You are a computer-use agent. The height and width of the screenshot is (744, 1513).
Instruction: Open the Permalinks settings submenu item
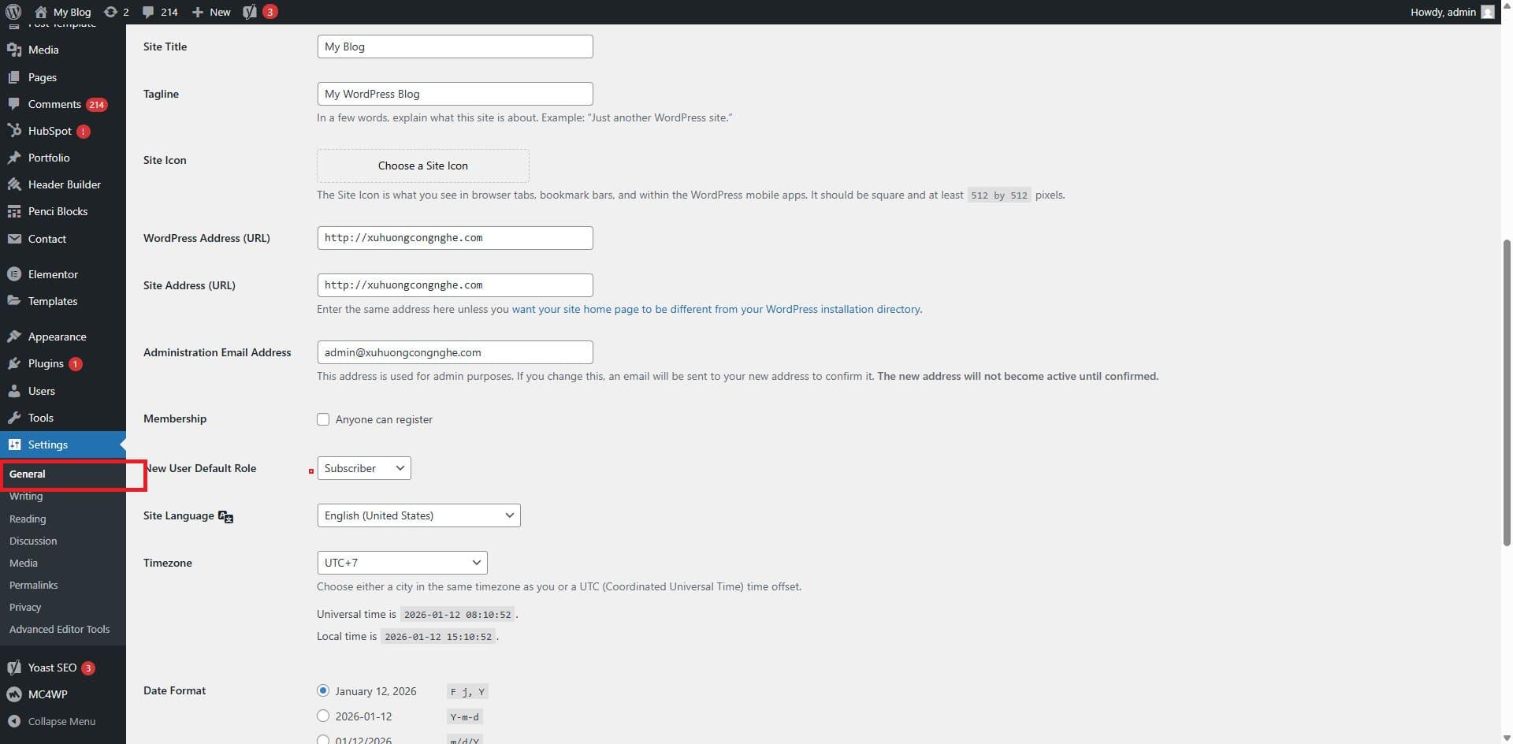point(33,585)
